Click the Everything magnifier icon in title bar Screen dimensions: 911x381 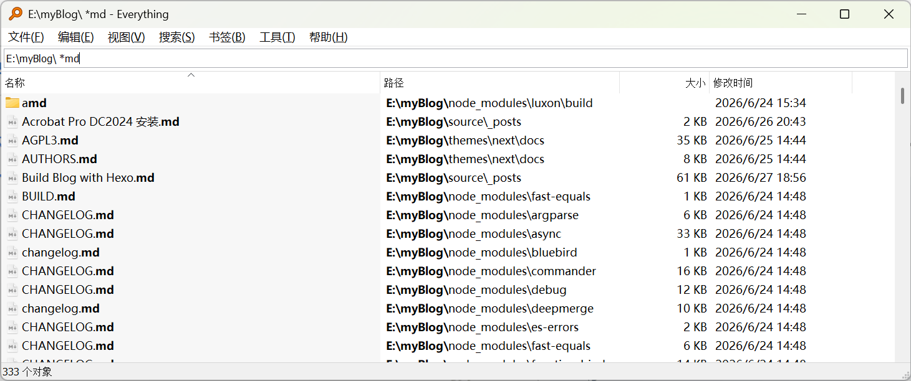click(x=16, y=14)
